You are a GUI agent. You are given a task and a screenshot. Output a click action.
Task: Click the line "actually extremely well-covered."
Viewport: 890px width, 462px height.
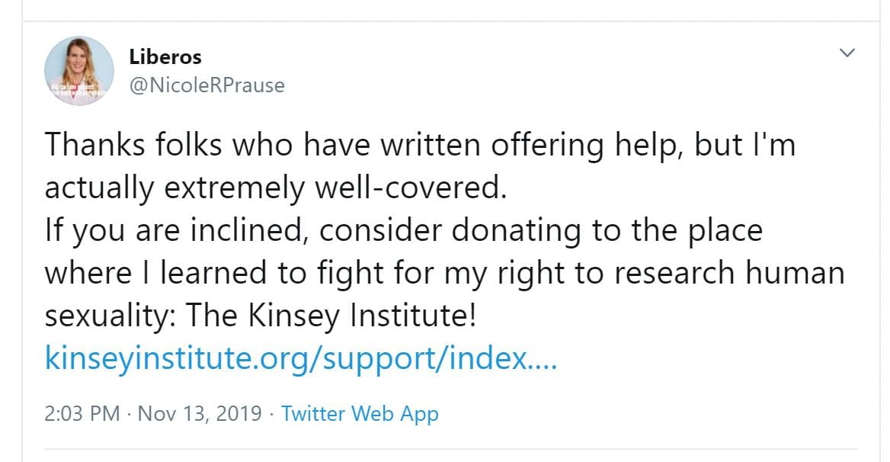(276, 187)
